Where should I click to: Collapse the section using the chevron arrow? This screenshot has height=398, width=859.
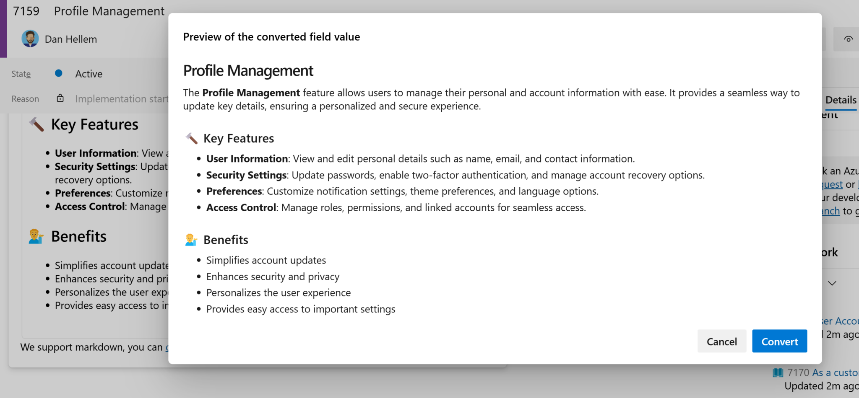[833, 283]
